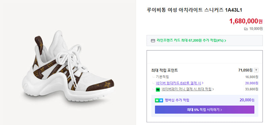
Task: Click the red 1,680,000원 price
Action: pyautogui.click(x=246, y=21)
